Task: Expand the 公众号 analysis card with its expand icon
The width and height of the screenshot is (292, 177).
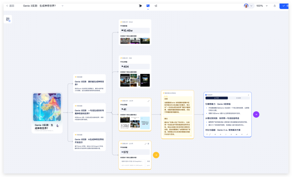Action: [146, 144]
